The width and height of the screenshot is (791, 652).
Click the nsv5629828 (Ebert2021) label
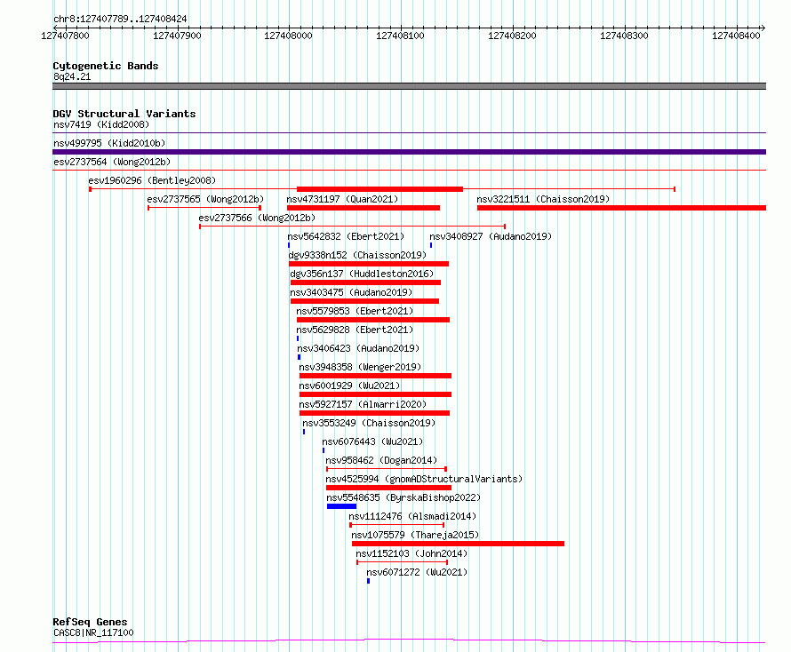click(x=355, y=330)
